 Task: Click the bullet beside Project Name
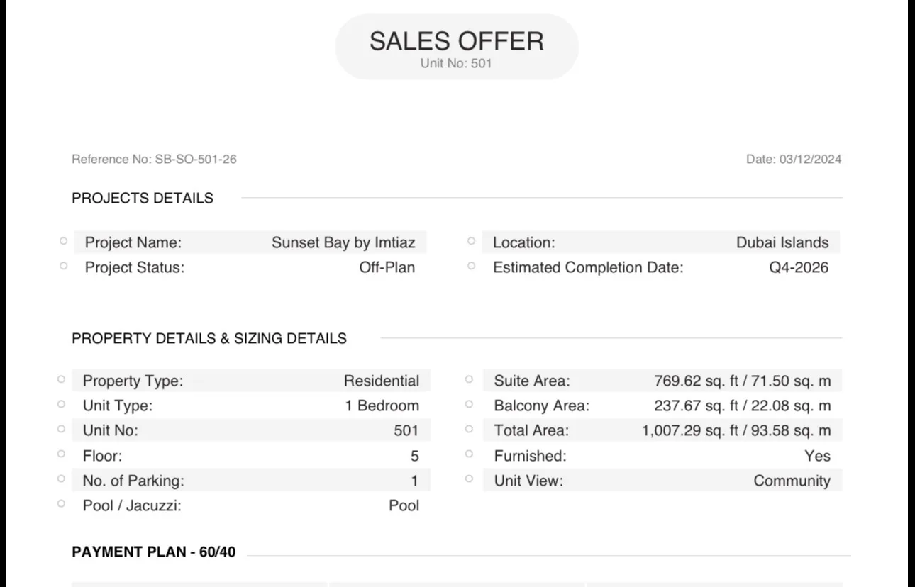pyautogui.click(x=63, y=241)
